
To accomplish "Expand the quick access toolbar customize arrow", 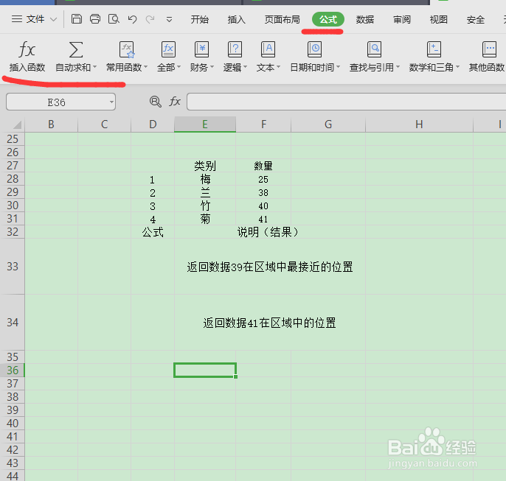I will pos(169,20).
